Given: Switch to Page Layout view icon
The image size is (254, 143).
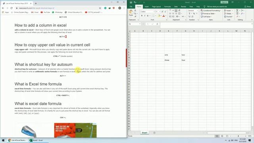Looking at the screenshot, I should 222,136.
